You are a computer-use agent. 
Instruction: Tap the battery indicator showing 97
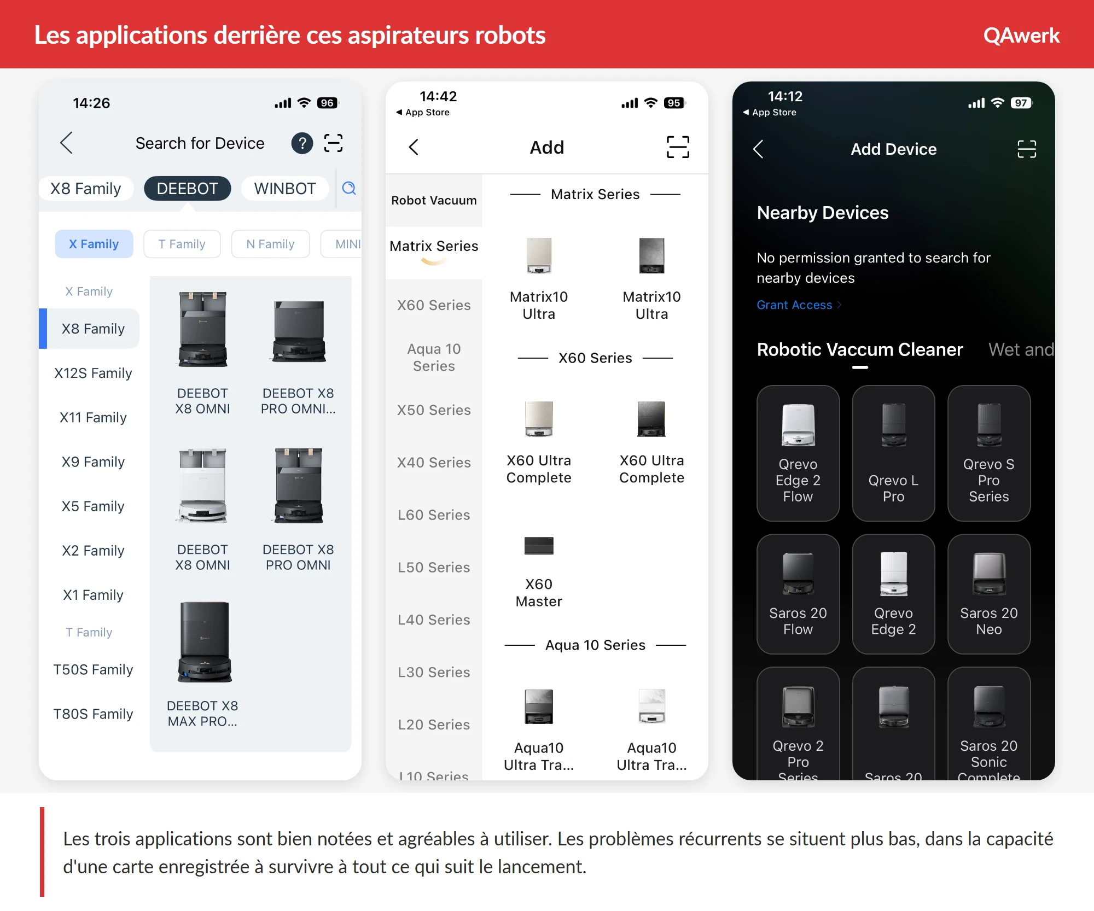[x=1021, y=103]
